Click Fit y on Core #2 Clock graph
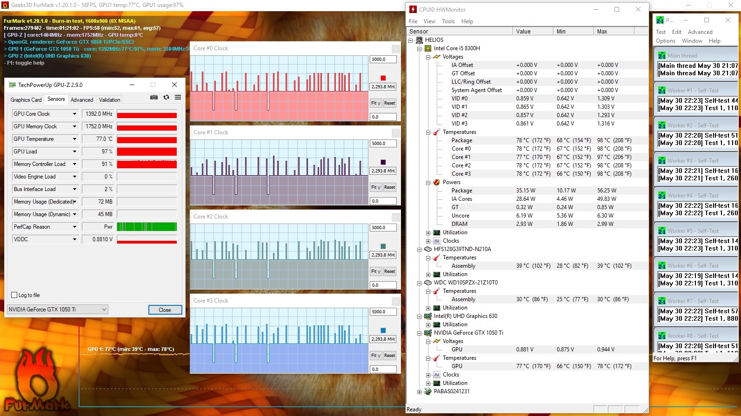The width and height of the screenshot is (741, 416). pyautogui.click(x=376, y=271)
